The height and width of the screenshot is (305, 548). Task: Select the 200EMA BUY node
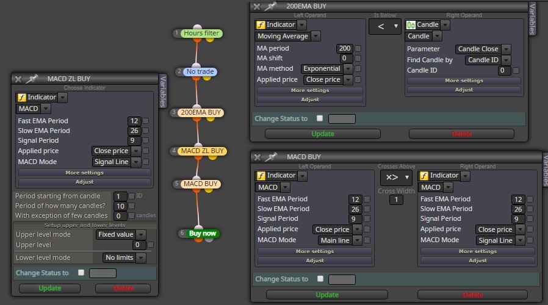click(201, 112)
